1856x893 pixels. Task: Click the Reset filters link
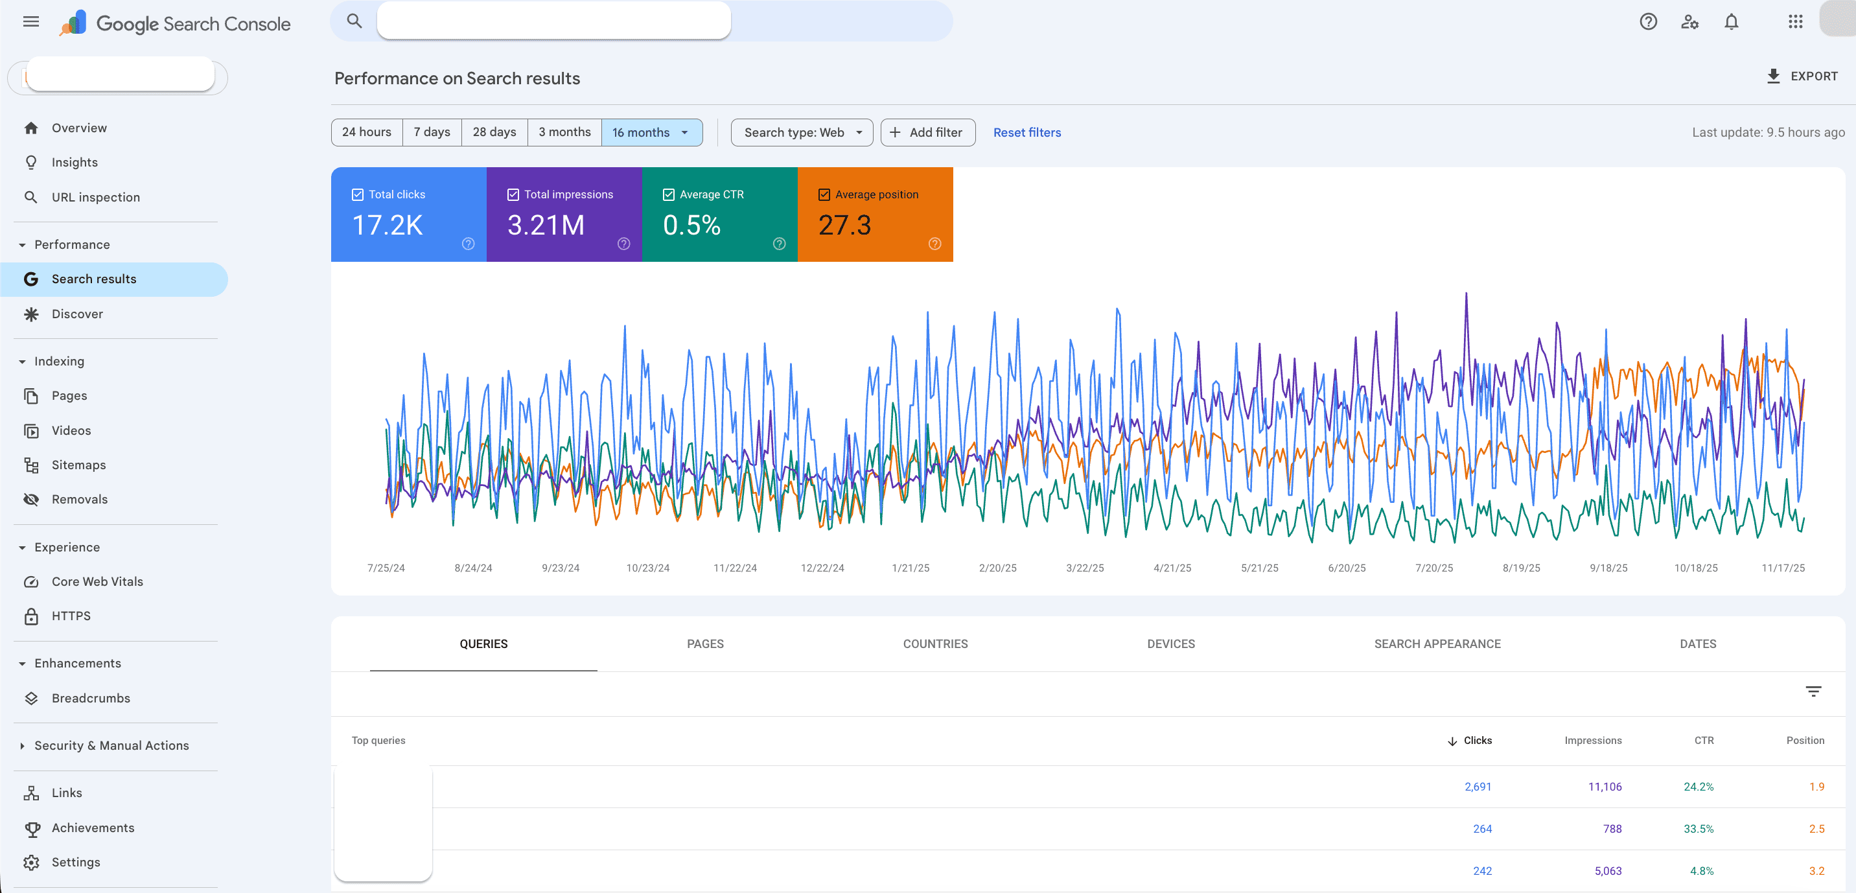click(x=1027, y=132)
